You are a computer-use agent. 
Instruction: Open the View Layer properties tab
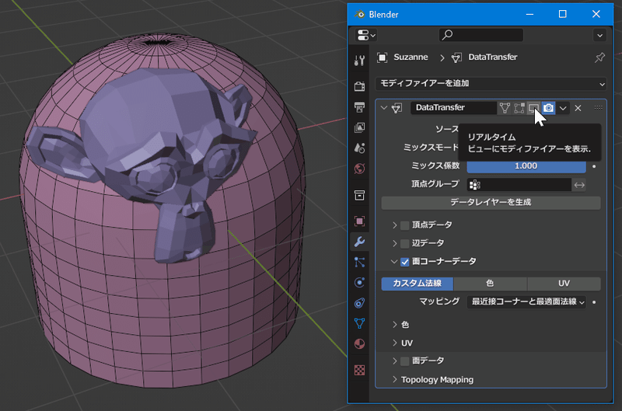coord(359,127)
